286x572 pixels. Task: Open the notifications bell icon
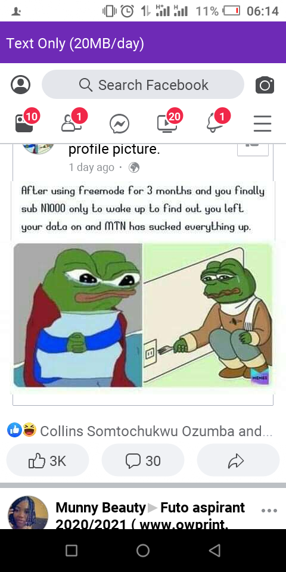(x=215, y=123)
